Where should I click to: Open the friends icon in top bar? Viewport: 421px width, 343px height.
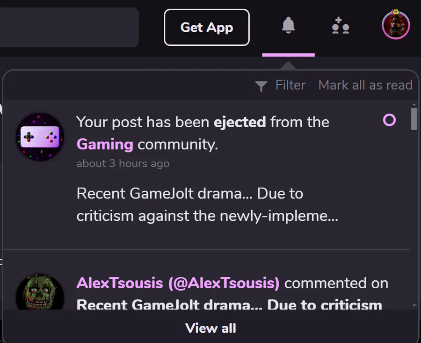(341, 26)
